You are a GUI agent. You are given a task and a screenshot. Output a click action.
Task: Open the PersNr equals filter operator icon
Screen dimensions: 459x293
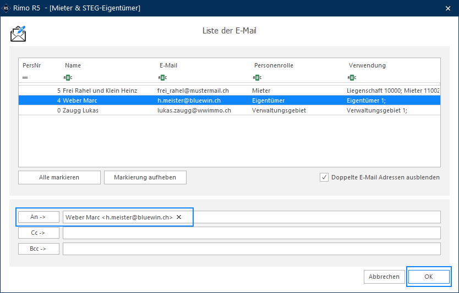click(x=25, y=77)
